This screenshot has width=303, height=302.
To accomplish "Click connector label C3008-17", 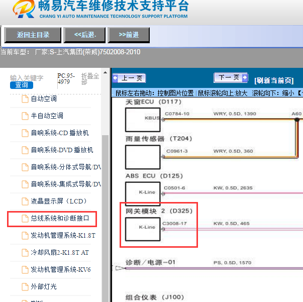I will click(174, 224).
